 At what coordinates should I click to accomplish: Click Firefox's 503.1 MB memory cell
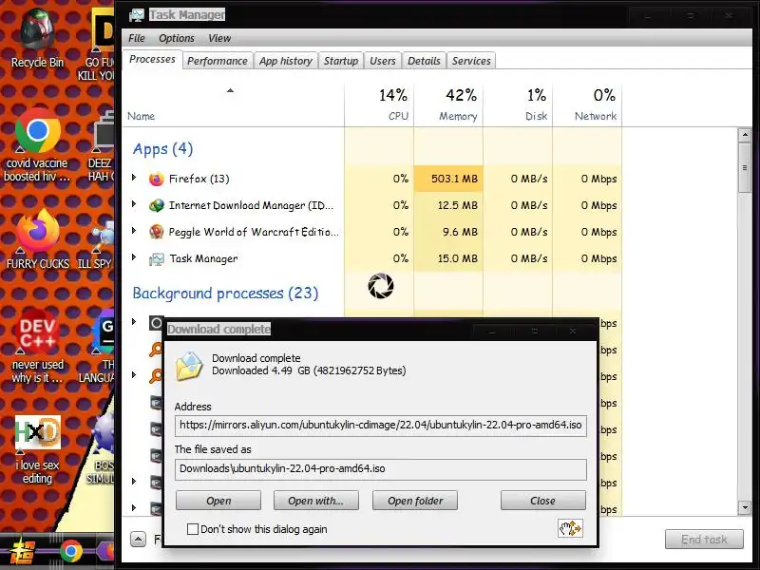[x=448, y=179]
